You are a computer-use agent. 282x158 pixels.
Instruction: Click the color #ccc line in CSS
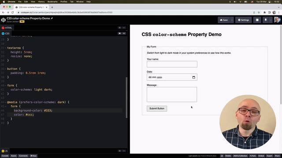tap(24, 115)
